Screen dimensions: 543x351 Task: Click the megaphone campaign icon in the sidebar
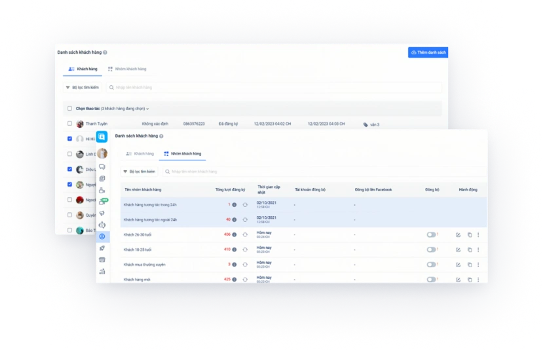coord(102,213)
